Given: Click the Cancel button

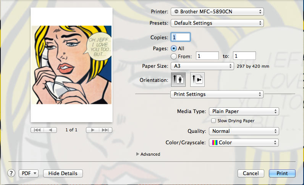Looking at the screenshot, I should tap(251, 174).
